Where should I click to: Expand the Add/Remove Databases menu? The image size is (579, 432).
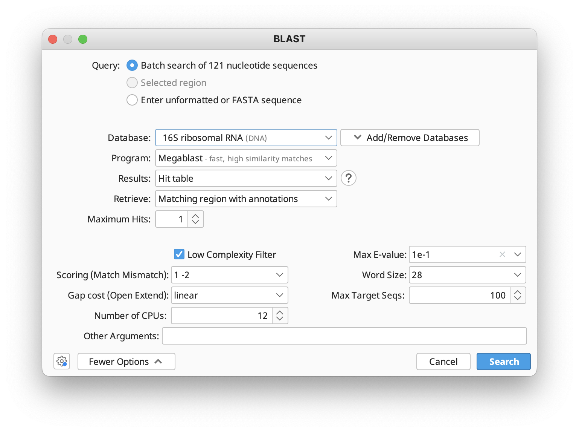click(x=410, y=138)
